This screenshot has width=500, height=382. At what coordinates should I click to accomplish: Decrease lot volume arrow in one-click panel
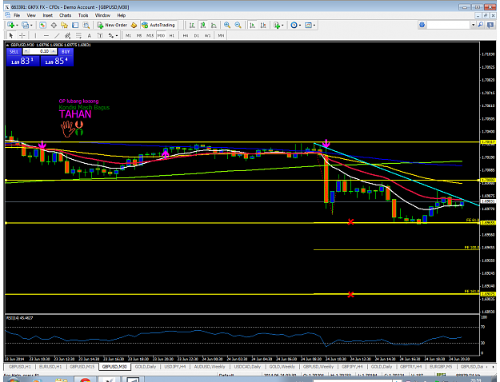point(26,51)
